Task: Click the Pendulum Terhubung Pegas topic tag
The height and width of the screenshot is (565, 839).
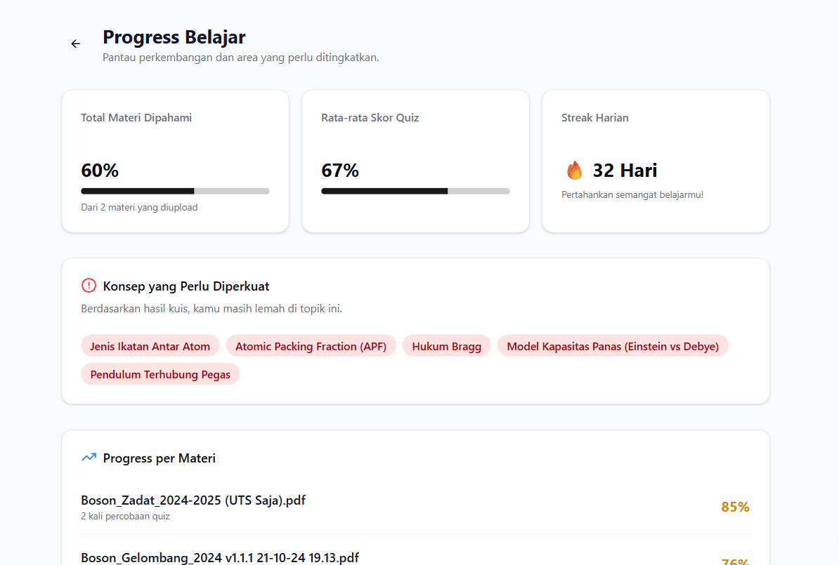Action: 160,374
